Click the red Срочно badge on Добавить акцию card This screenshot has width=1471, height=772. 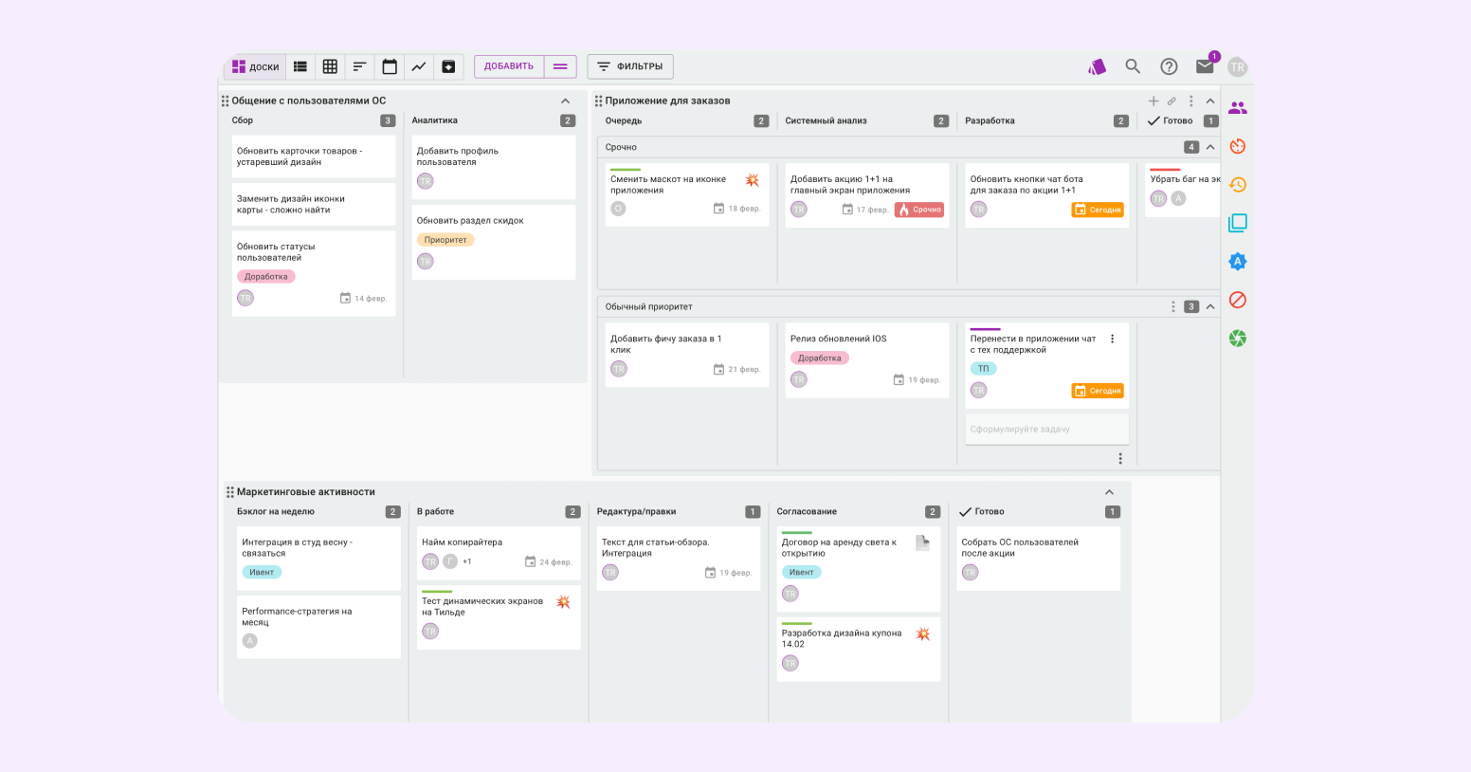[x=919, y=210]
